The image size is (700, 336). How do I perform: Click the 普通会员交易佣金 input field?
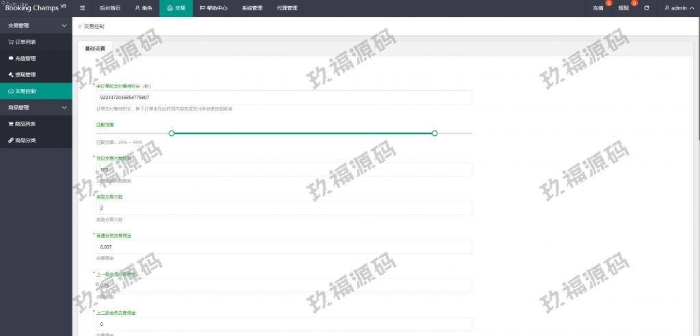[x=284, y=246]
